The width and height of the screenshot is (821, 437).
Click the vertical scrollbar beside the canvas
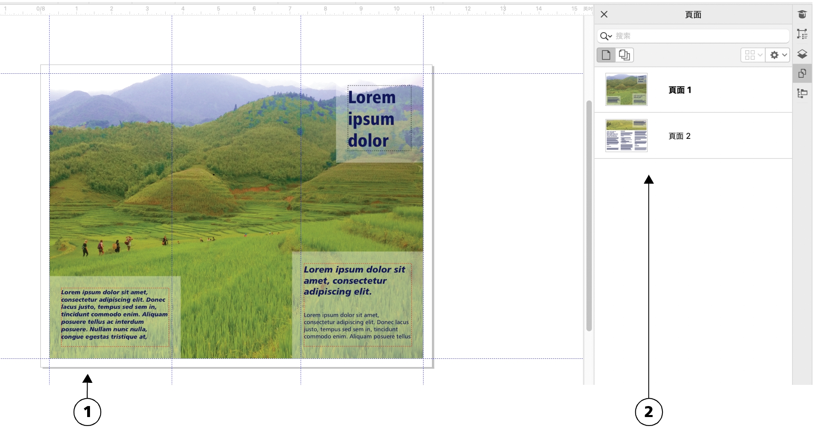(589, 216)
